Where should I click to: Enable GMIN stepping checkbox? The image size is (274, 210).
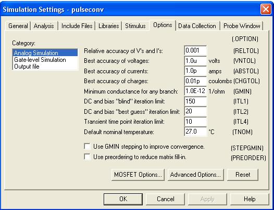(x=87, y=147)
